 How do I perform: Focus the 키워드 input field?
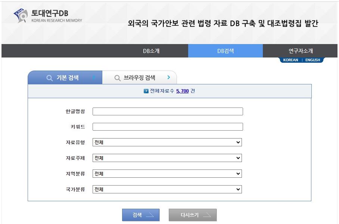pyautogui.click(x=168, y=127)
